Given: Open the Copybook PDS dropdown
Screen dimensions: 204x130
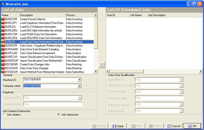Looking at the screenshot, I should click(80, 98).
